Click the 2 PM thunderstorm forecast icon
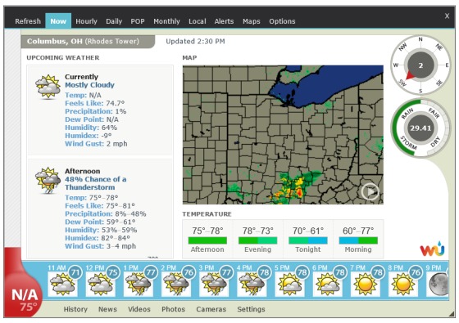 tap(176, 284)
